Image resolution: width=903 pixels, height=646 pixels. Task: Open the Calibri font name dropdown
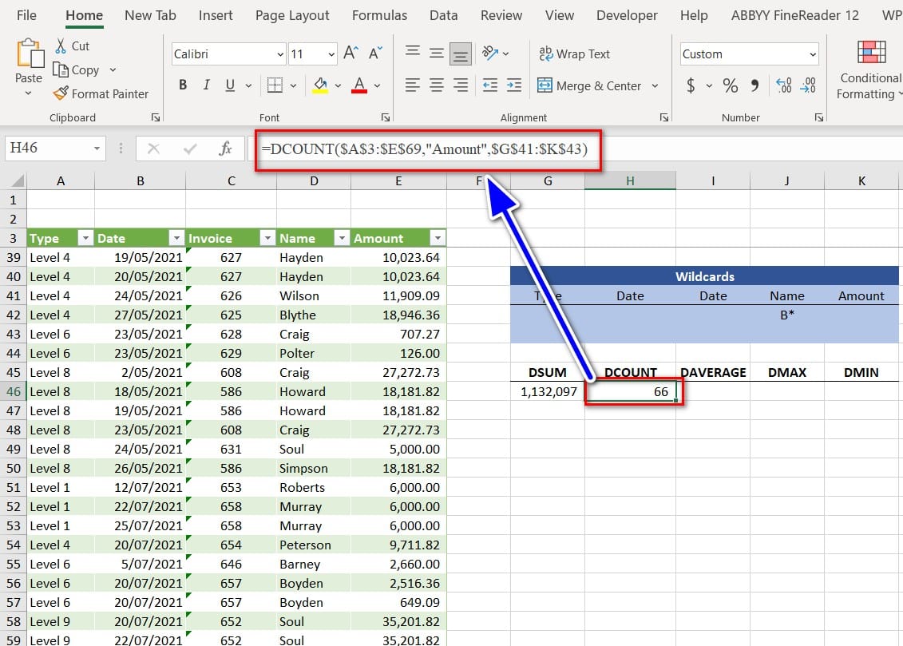point(280,54)
